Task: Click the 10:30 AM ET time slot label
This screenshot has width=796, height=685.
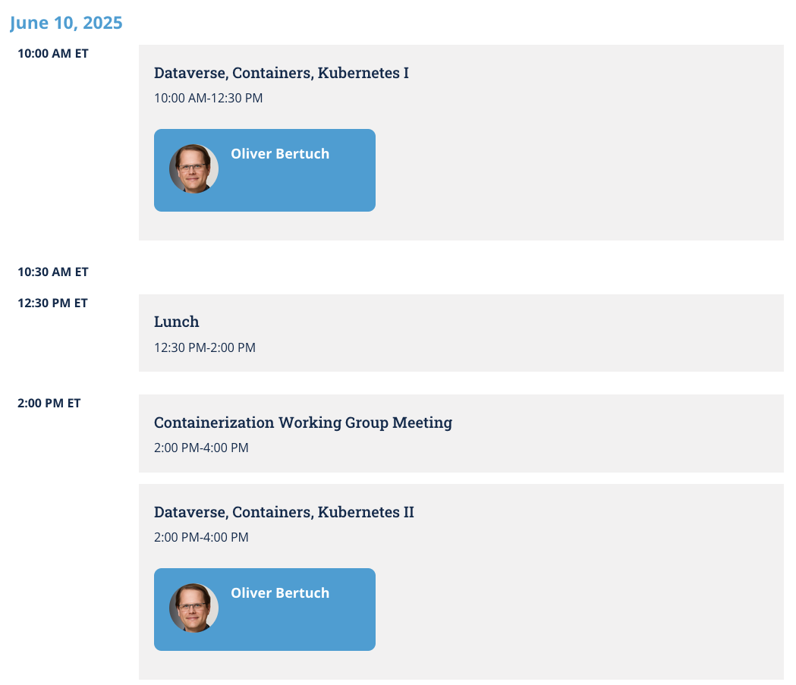Action: point(53,272)
